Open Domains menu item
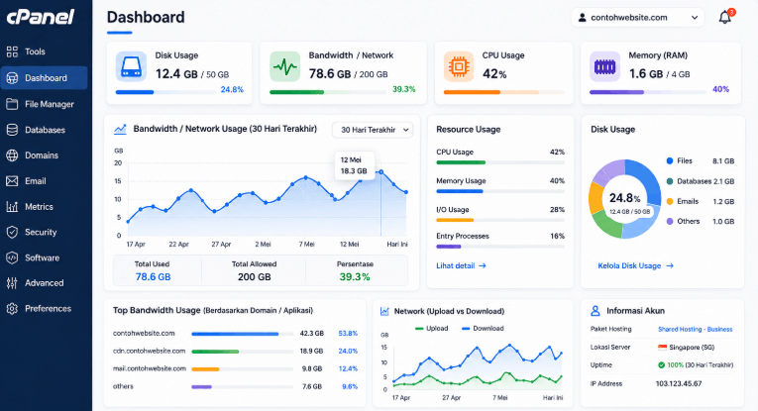The image size is (758, 411). pos(44,155)
